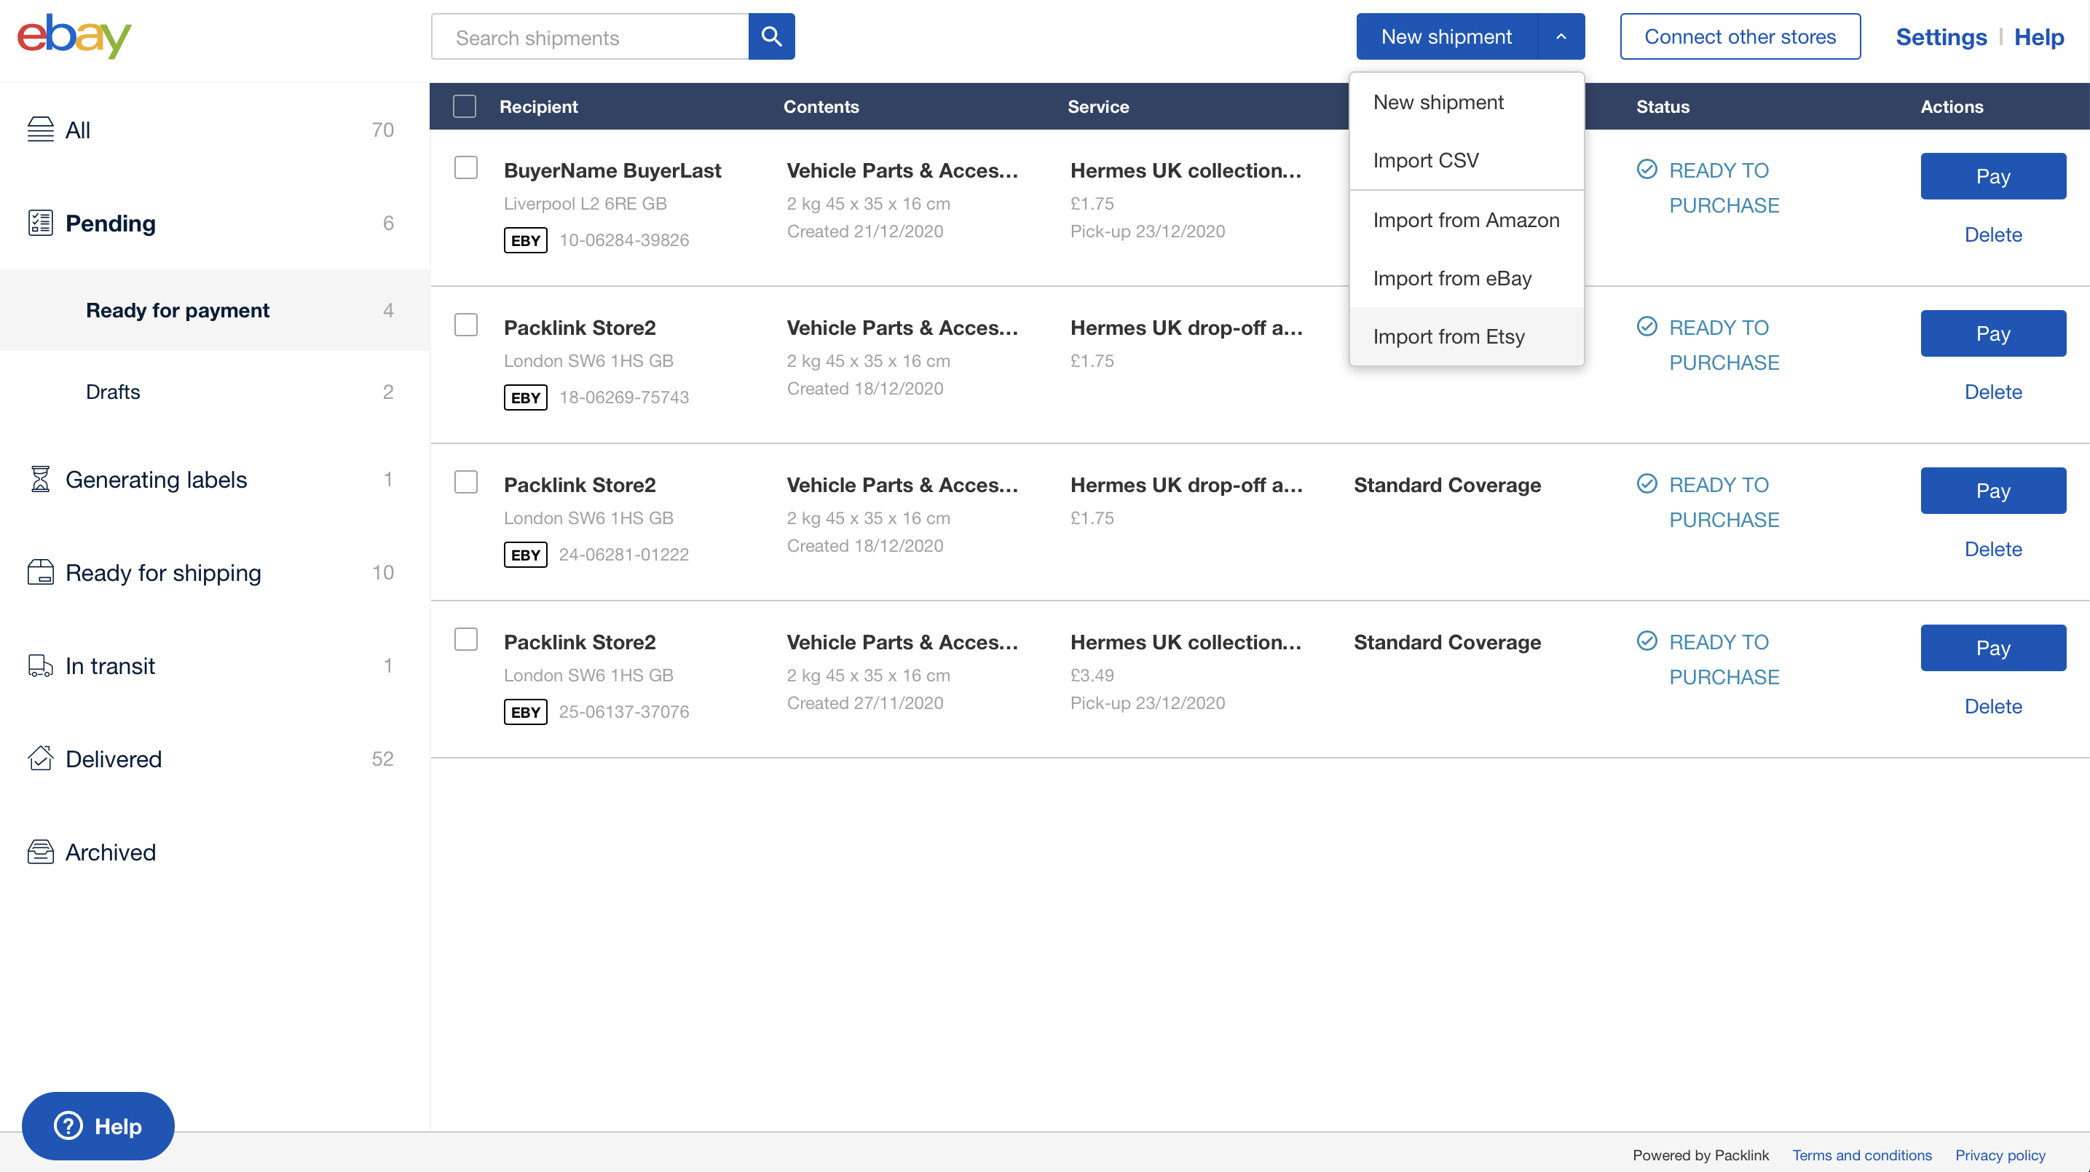Click the Status column header
Screen dimensions: 2090x1172
click(x=1663, y=106)
